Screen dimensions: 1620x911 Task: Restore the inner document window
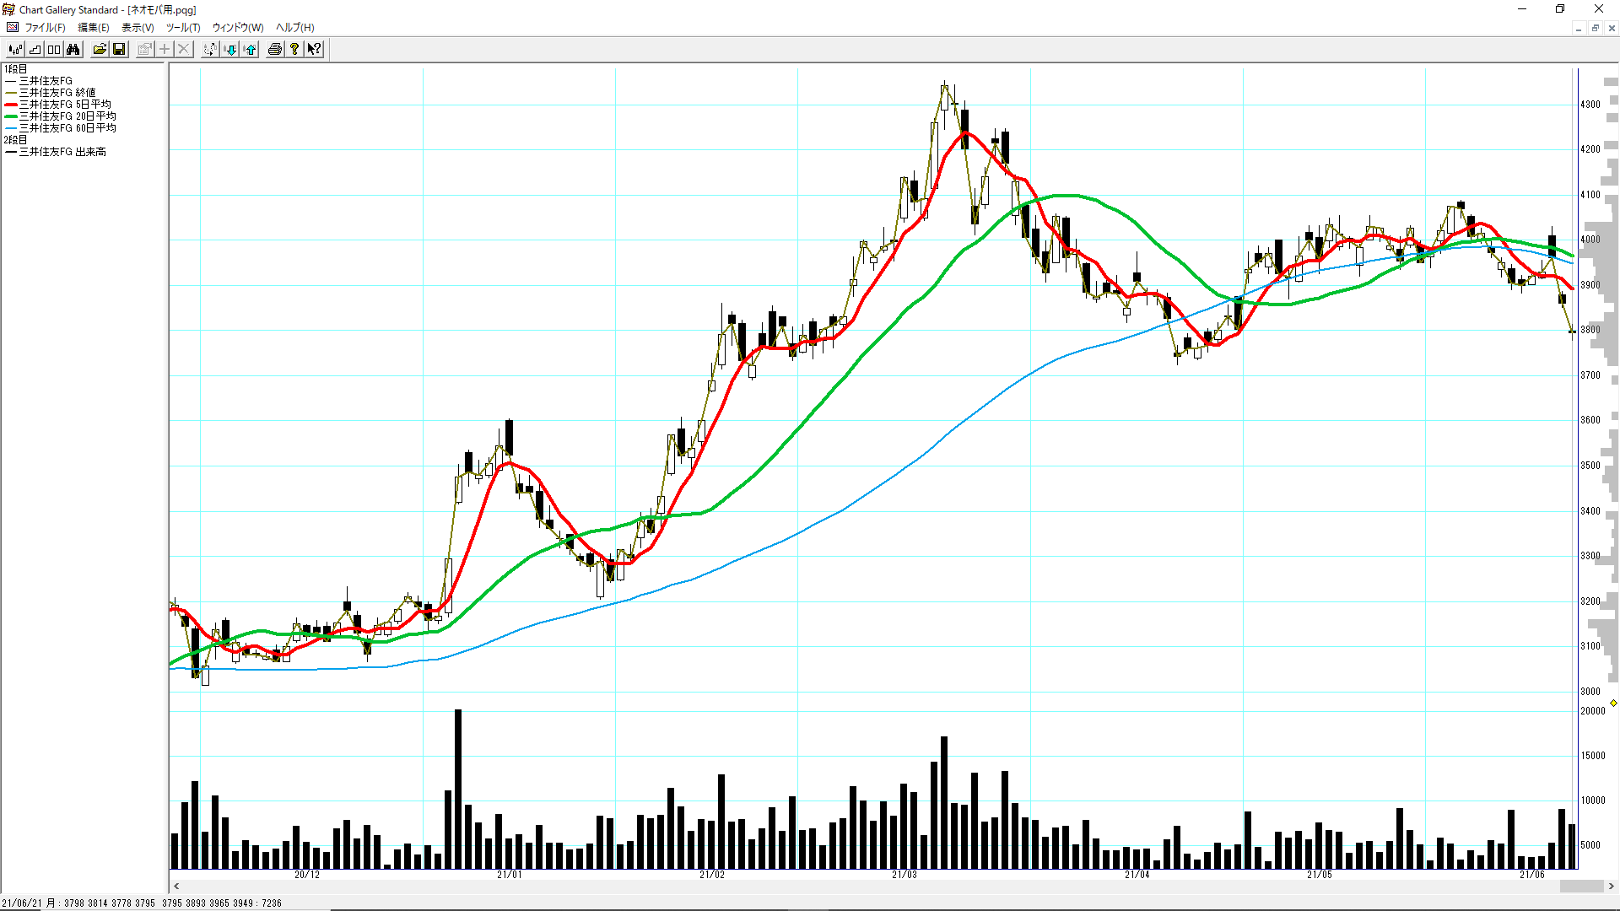1595,28
